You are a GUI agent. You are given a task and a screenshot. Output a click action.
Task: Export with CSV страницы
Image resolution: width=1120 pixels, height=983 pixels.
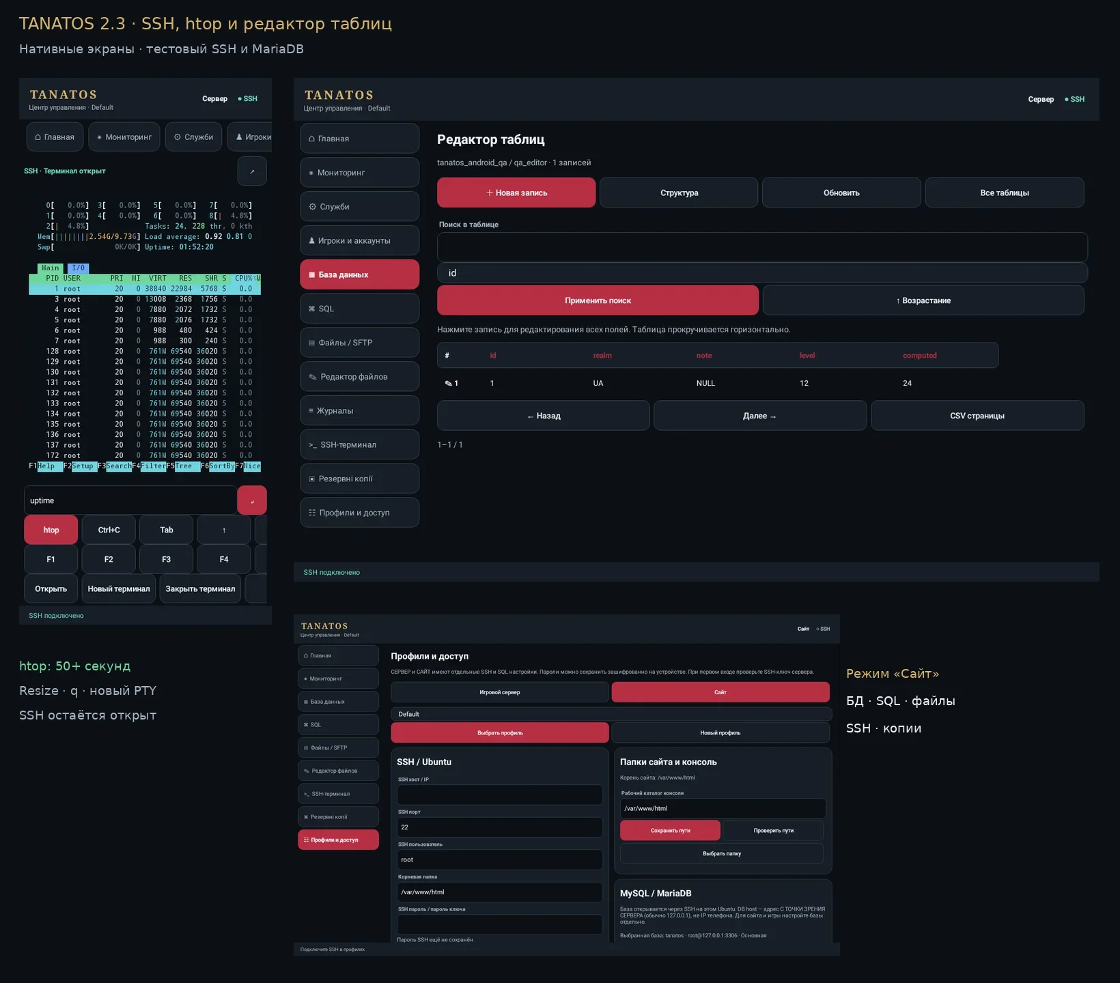977,416
